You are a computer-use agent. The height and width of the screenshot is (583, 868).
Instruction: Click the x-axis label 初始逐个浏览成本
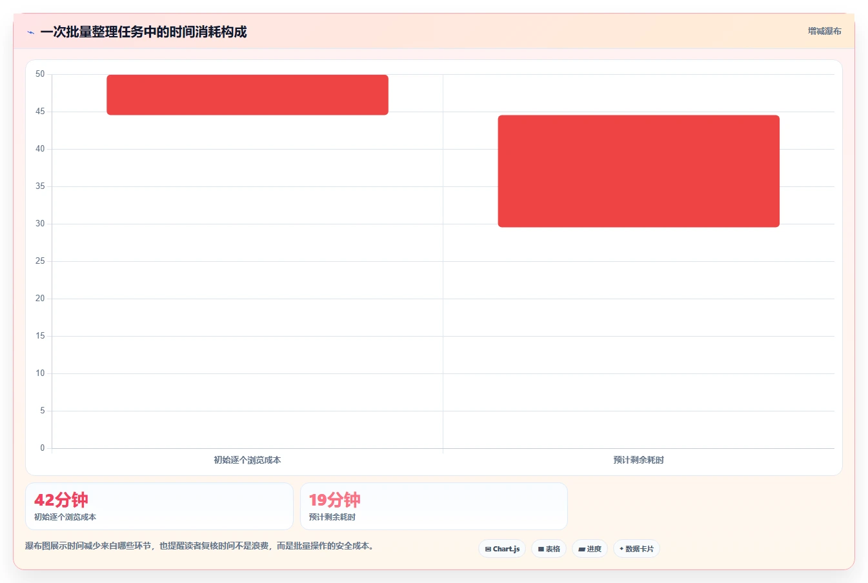click(x=247, y=460)
